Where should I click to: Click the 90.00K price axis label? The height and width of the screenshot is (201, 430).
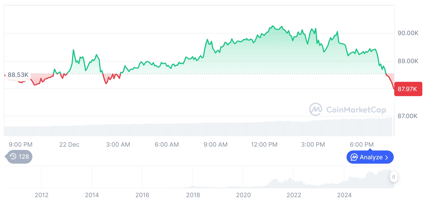point(408,33)
